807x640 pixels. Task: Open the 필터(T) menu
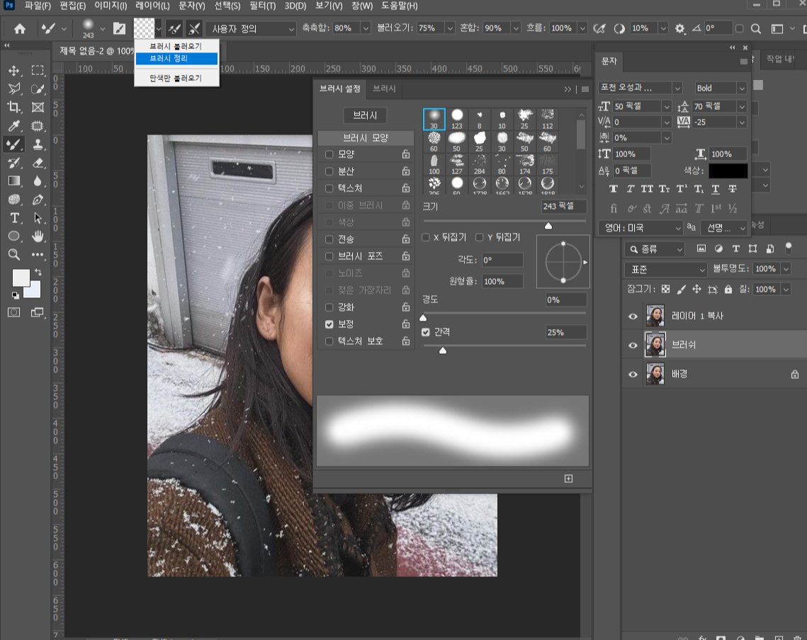pos(262,6)
